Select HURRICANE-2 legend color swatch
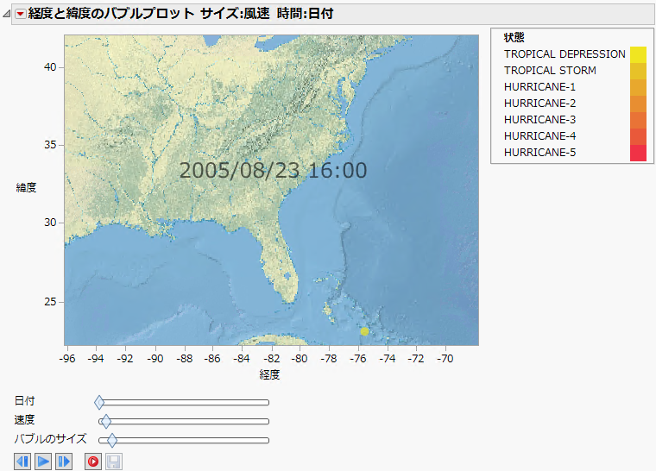The height and width of the screenshot is (471, 656). click(x=638, y=104)
